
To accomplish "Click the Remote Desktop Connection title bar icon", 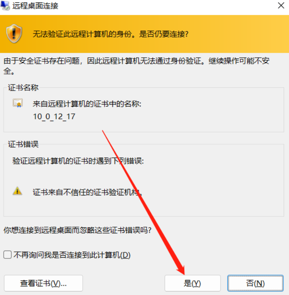I will (5, 5).
